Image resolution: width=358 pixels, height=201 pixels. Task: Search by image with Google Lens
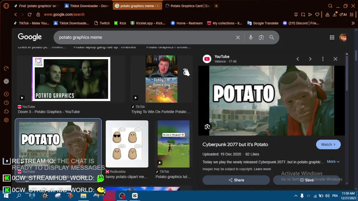[x=261, y=37]
